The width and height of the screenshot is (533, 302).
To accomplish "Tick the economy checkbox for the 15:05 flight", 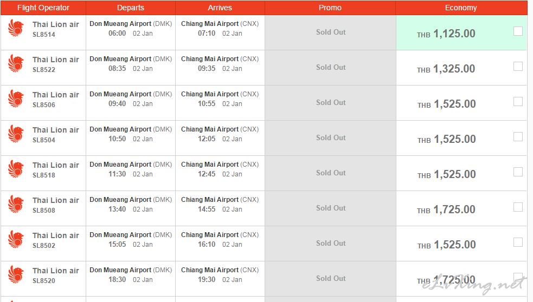I will (x=518, y=242).
